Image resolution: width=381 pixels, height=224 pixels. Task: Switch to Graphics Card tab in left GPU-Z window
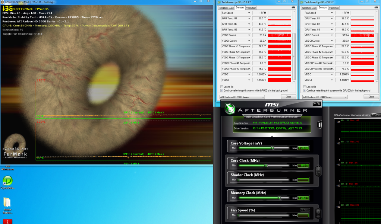point(226,8)
